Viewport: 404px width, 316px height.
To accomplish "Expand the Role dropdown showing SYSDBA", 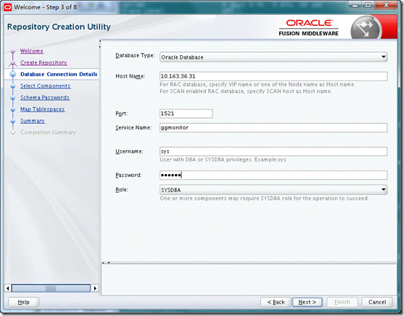I will [x=273, y=190].
